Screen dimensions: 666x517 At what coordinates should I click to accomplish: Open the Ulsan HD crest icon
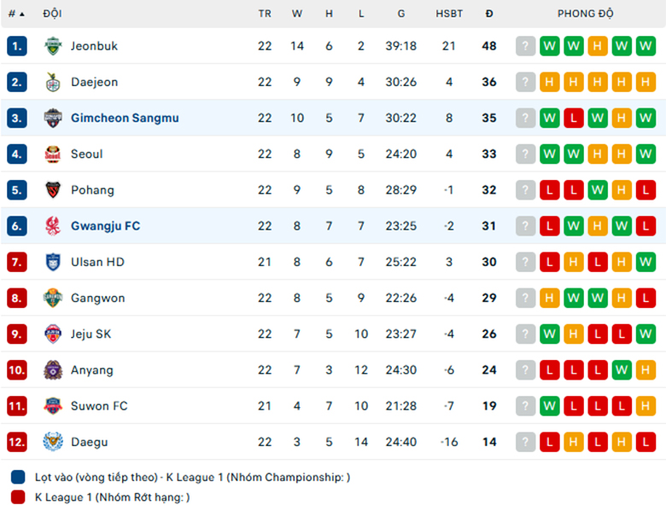53,262
